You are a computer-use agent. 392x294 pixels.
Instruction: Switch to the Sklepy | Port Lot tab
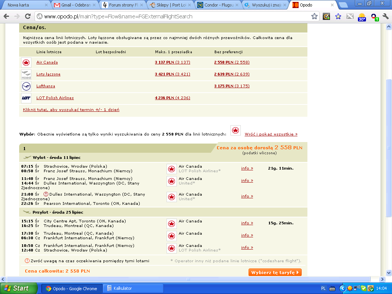tap(170, 5)
